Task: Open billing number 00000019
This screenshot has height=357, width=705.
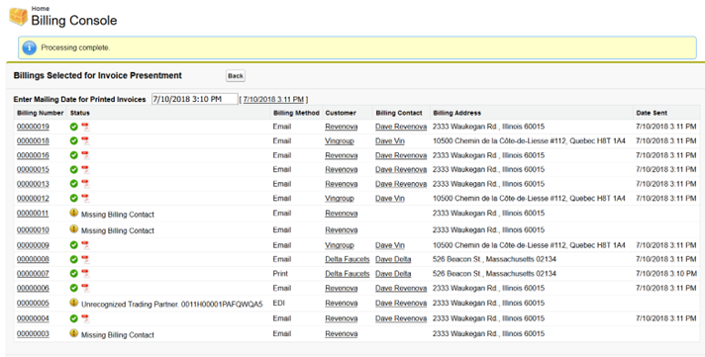Action: coord(33,127)
